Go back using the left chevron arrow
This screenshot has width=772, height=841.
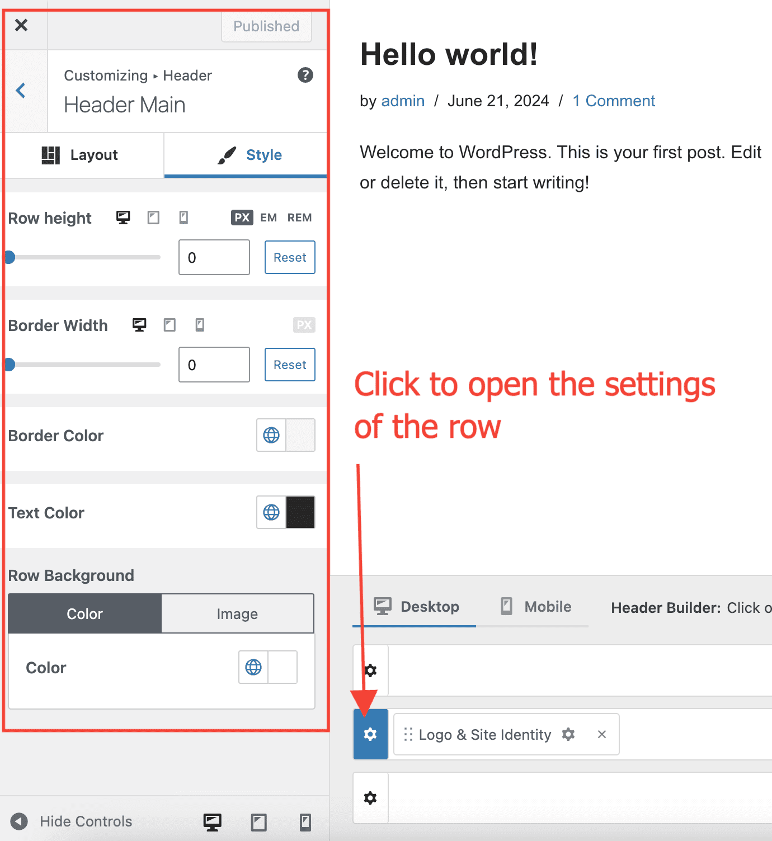(x=21, y=90)
